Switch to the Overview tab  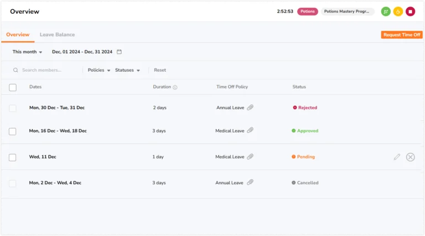click(18, 35)
